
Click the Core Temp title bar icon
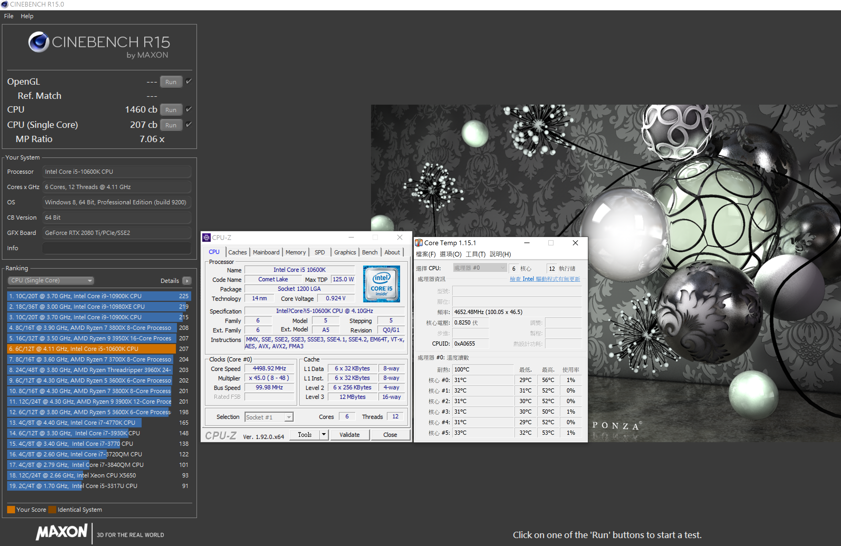pos(419,243)
